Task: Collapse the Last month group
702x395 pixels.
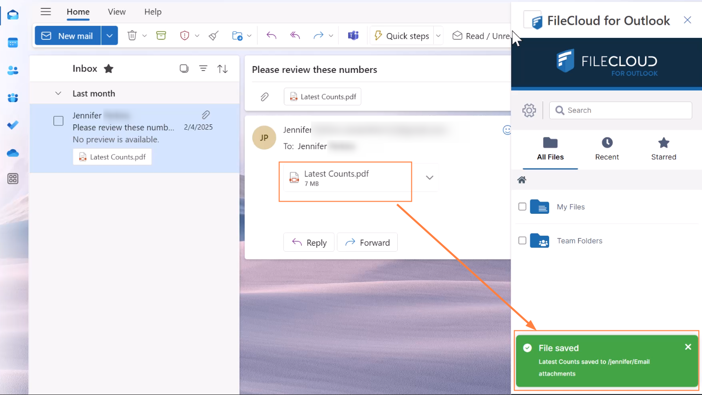Action: point(58,93)
